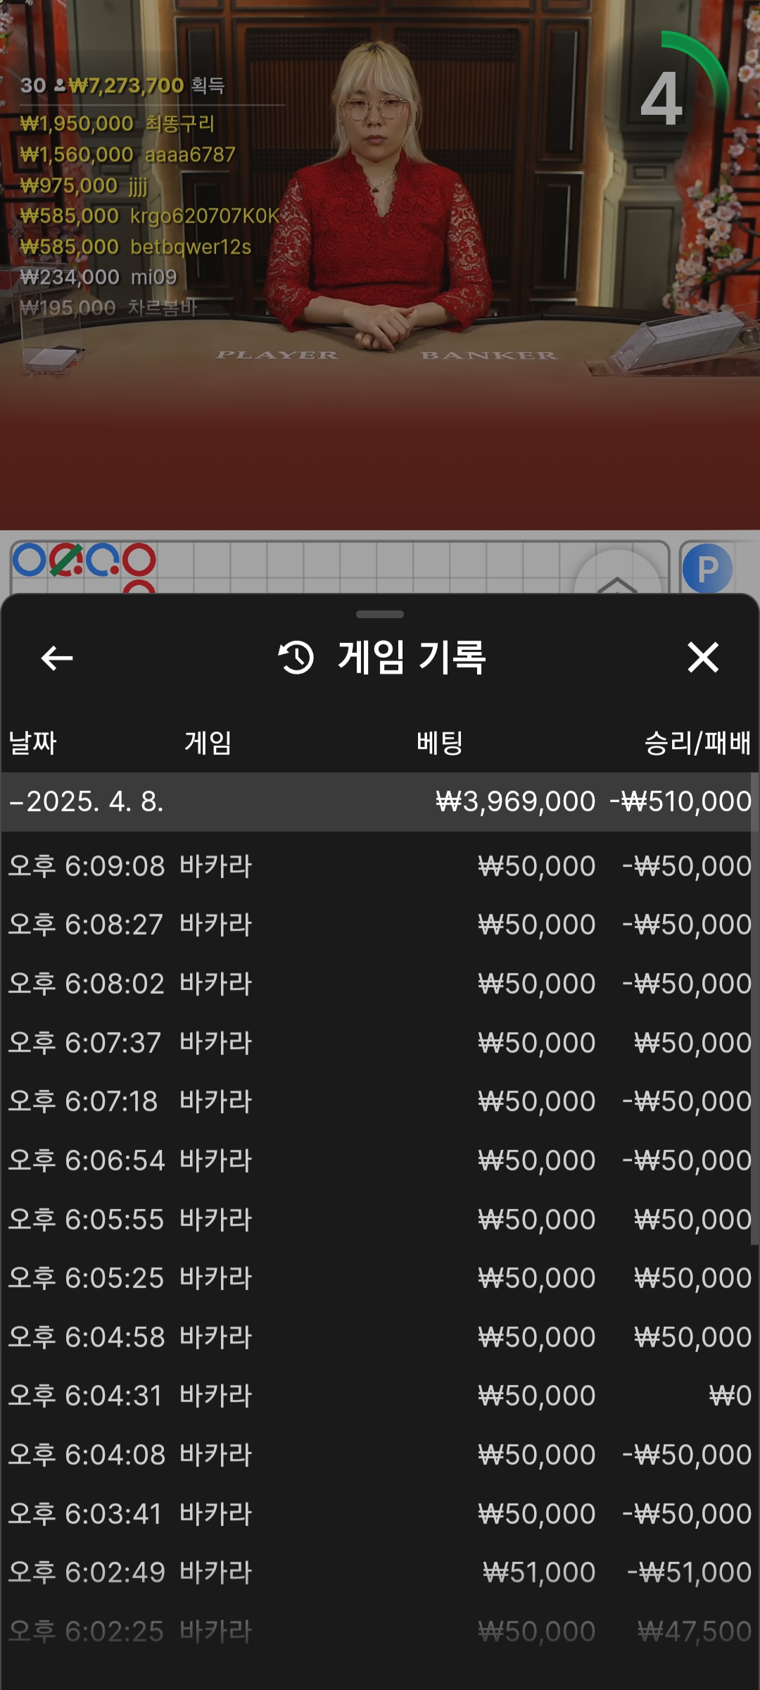Tap the 승리/패배 column header
The image size is (760, 1690).
[697, 743]
